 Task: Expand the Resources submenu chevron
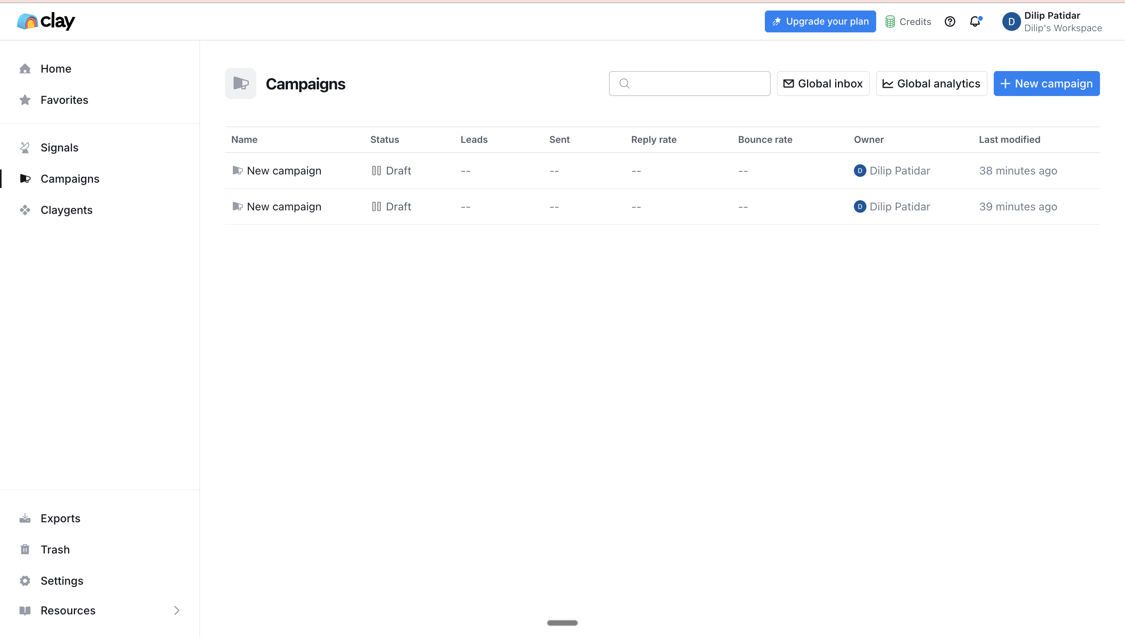177,610
